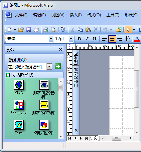This screenshot has width=141, height=152.
Task: Click the green search arrow button
Action: coord(58,66)
